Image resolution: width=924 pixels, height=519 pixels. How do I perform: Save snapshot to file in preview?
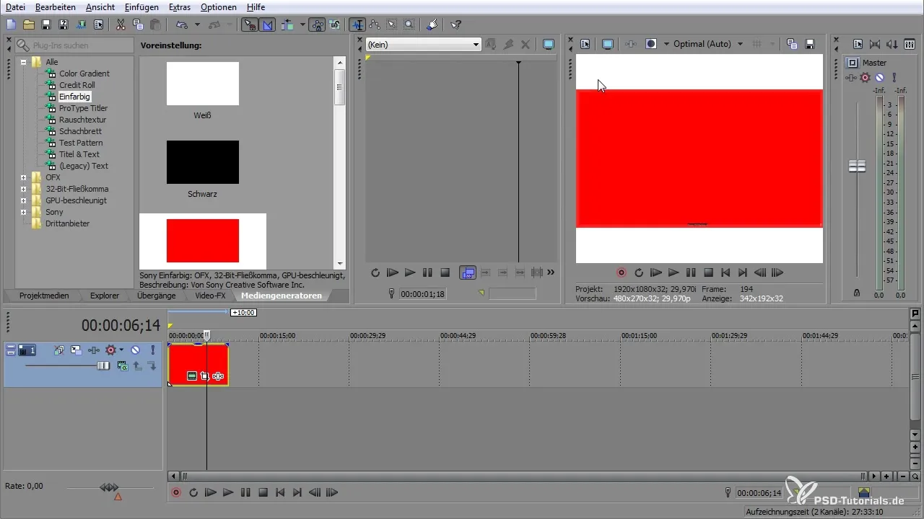pyautogui.click(x=809, y=44)
